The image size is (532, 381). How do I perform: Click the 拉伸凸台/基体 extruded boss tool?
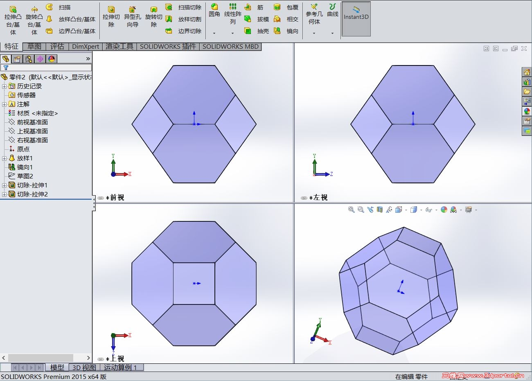tap(13, 20)
